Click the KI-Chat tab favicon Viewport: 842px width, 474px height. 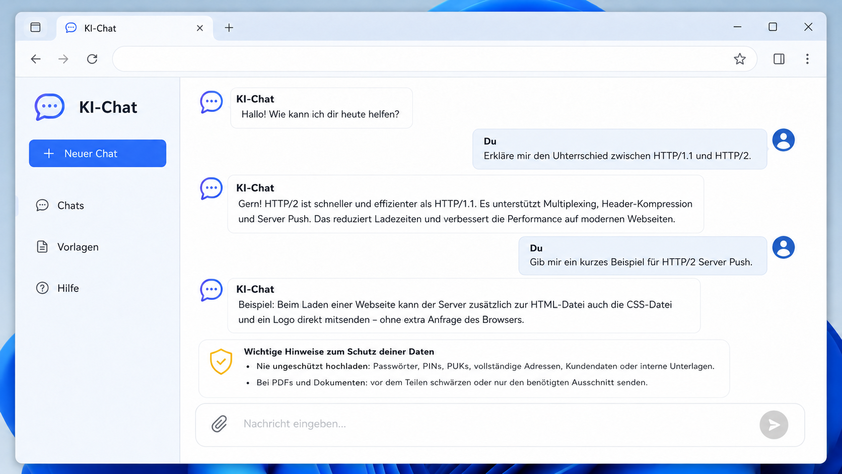pyautogui.click(x=71, y=28)
